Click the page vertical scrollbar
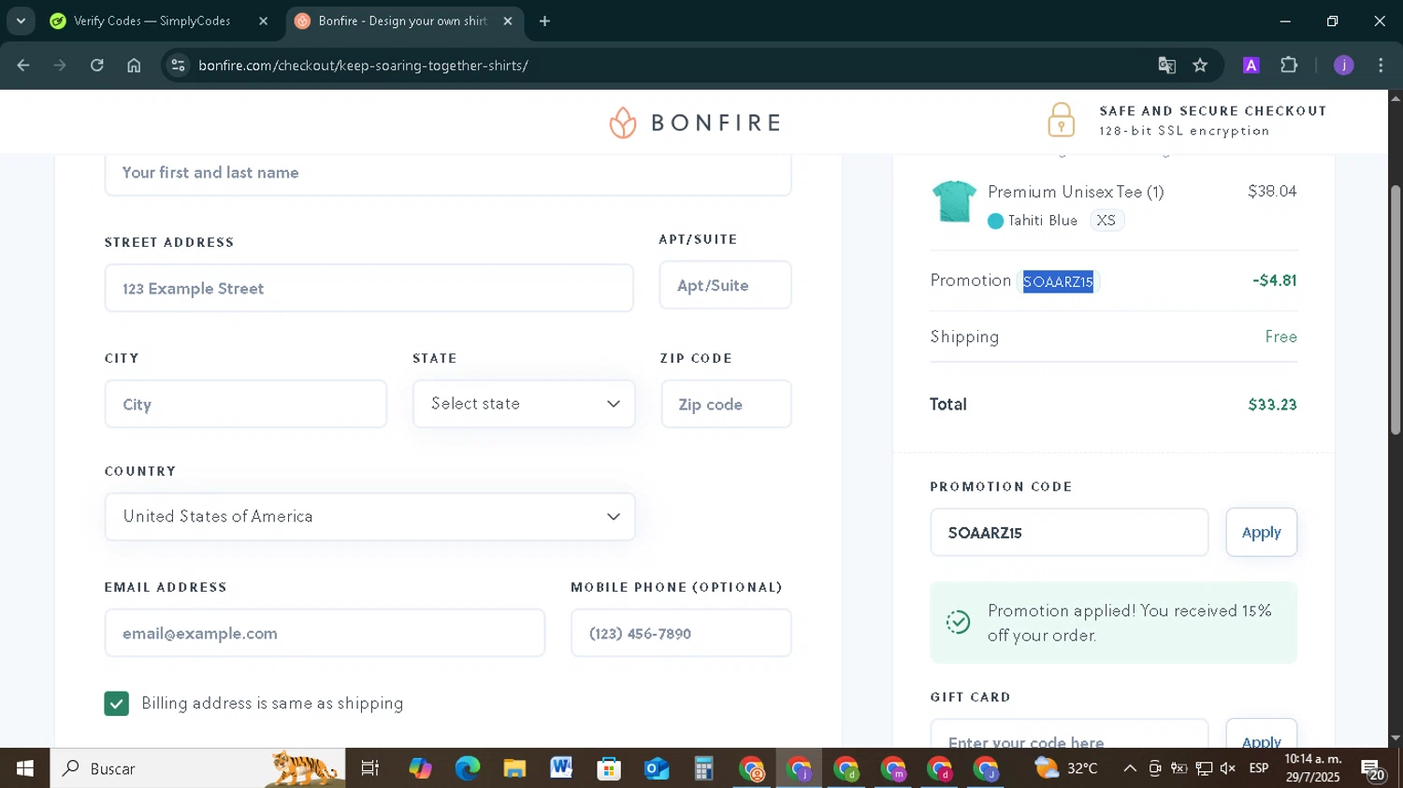The height and width of the screenshot is (788, 1403). click(x=1396, y=308)
